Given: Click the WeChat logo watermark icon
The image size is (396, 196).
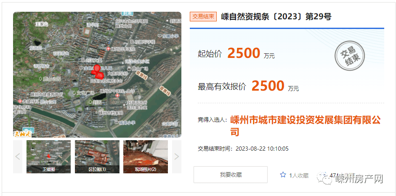Looking at the screenshot, I should (x=325, y=178).
